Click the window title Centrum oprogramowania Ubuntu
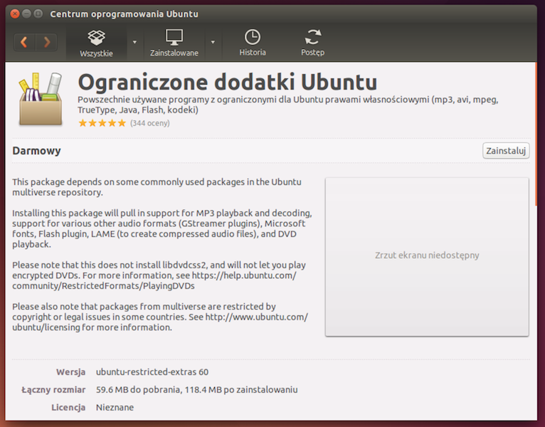Image resolution: width=545 pixels, height=427 pixels. coord(124,14)
